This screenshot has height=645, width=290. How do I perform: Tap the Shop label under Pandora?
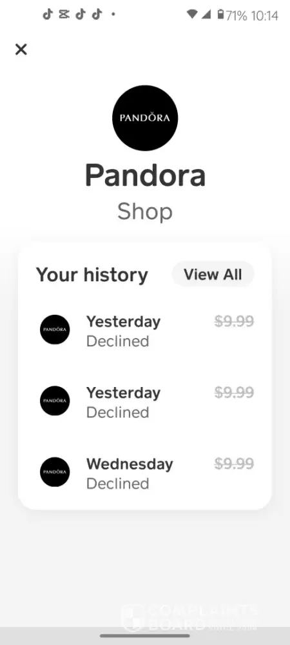[x=145, y=212]
